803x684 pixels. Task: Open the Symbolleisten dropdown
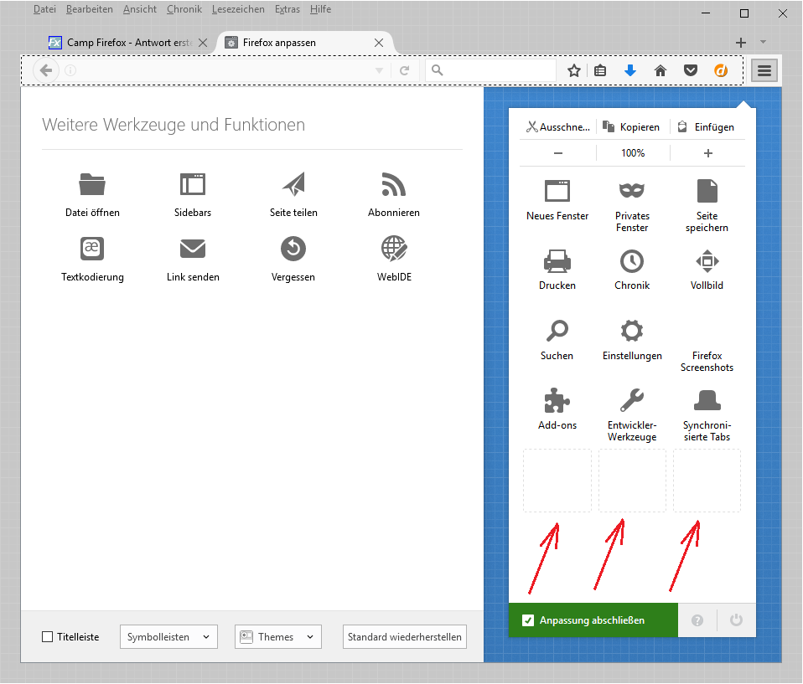(x=168, y=637)
